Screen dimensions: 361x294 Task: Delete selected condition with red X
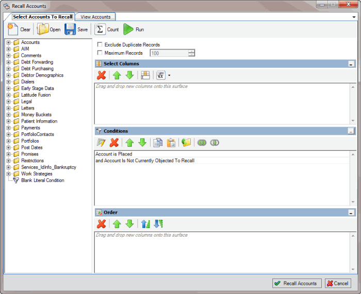pos(114,142)
